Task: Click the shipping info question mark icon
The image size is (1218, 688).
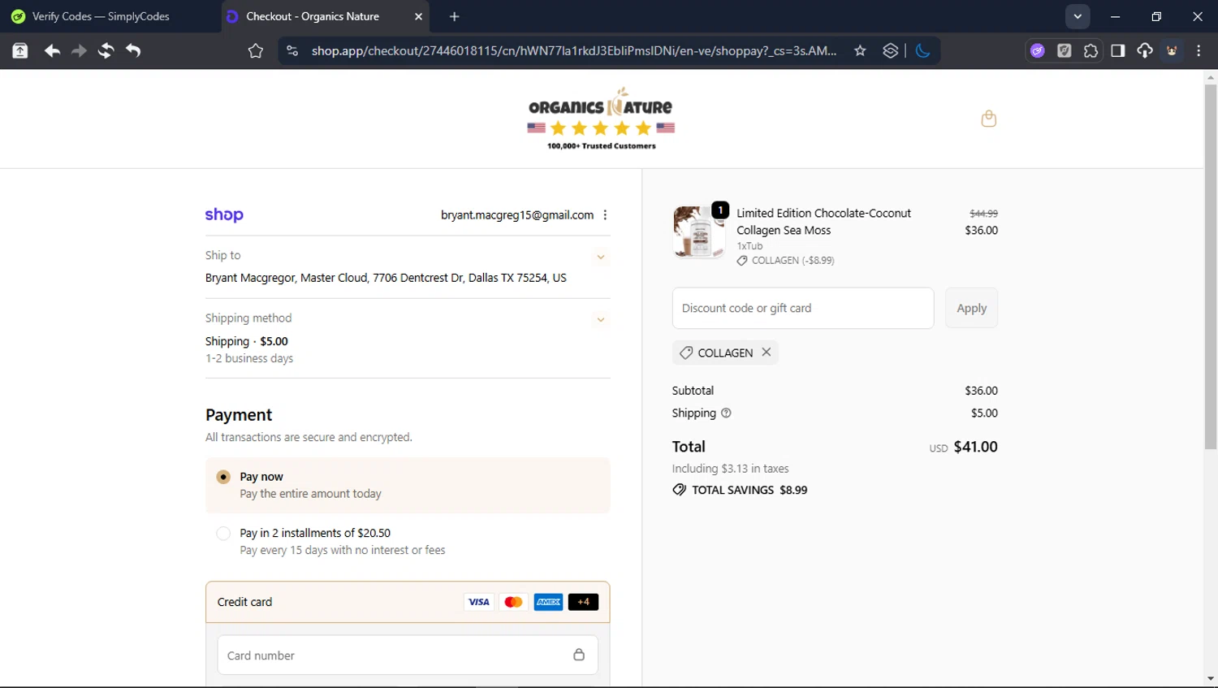Action: [x=726, y=413]
